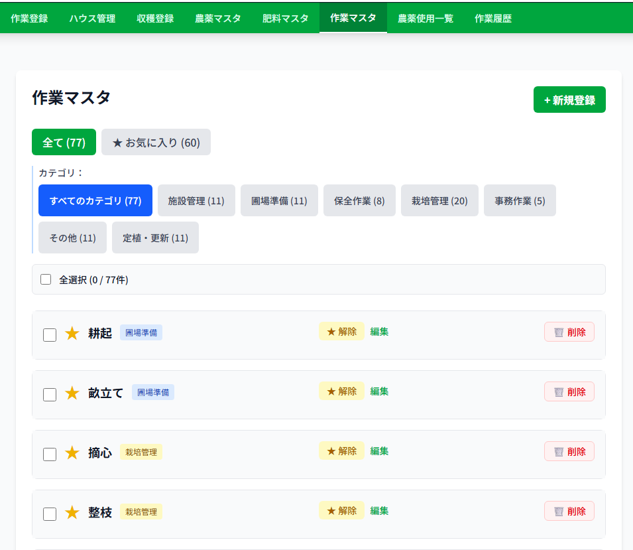The height and width of the screenshot is (550, 633).
Task: Filter by 圃場準備 (11) category
Action: pyautogui.click(x=279, y=200)
